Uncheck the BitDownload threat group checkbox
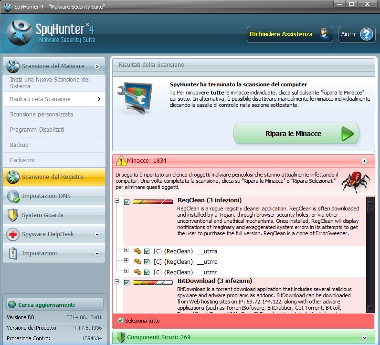The image size is (380, 345). point(127,282)
